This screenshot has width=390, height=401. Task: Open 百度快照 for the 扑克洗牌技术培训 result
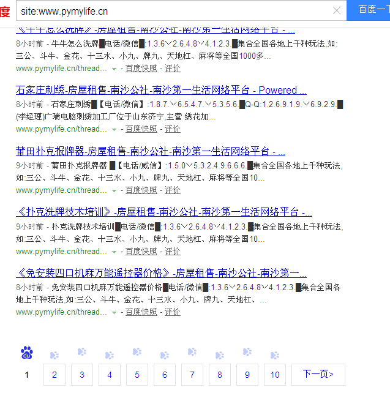pos(141,252)
